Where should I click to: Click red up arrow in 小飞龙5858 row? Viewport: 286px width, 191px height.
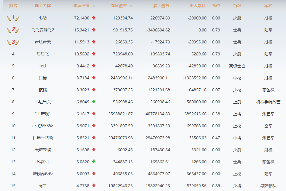[94, 125]
